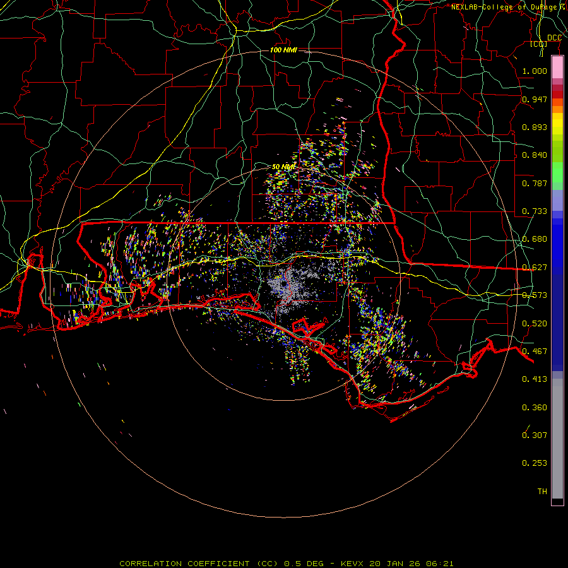568x568 pixels.
Task: Select the 0.787 legend label
Action: pos(535,183)
